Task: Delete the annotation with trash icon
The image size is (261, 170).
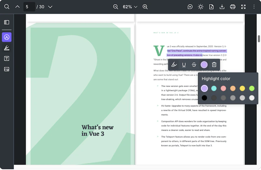Action: click(x=214, y=65)
